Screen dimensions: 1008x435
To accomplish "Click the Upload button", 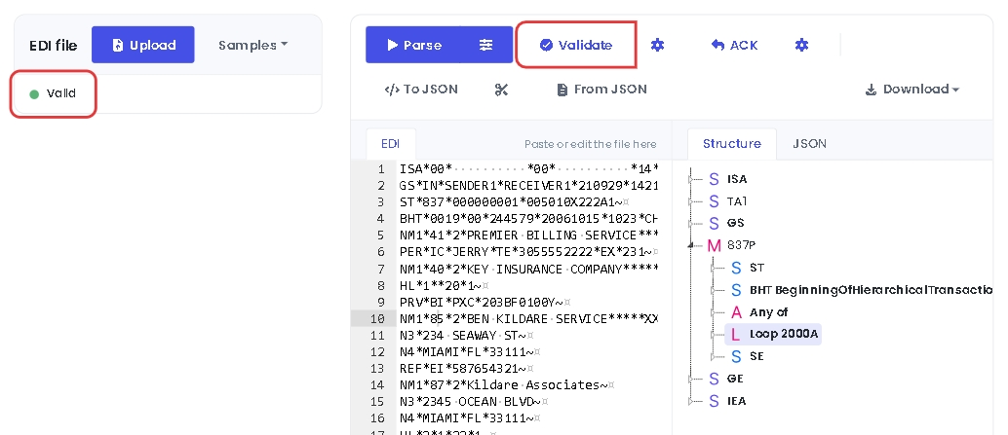I will [x=142, y=45].
